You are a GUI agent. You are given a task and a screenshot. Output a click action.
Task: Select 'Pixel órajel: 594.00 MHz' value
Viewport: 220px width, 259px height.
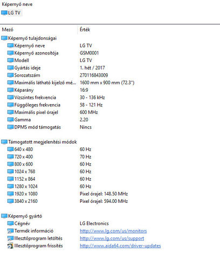point(104,201)
